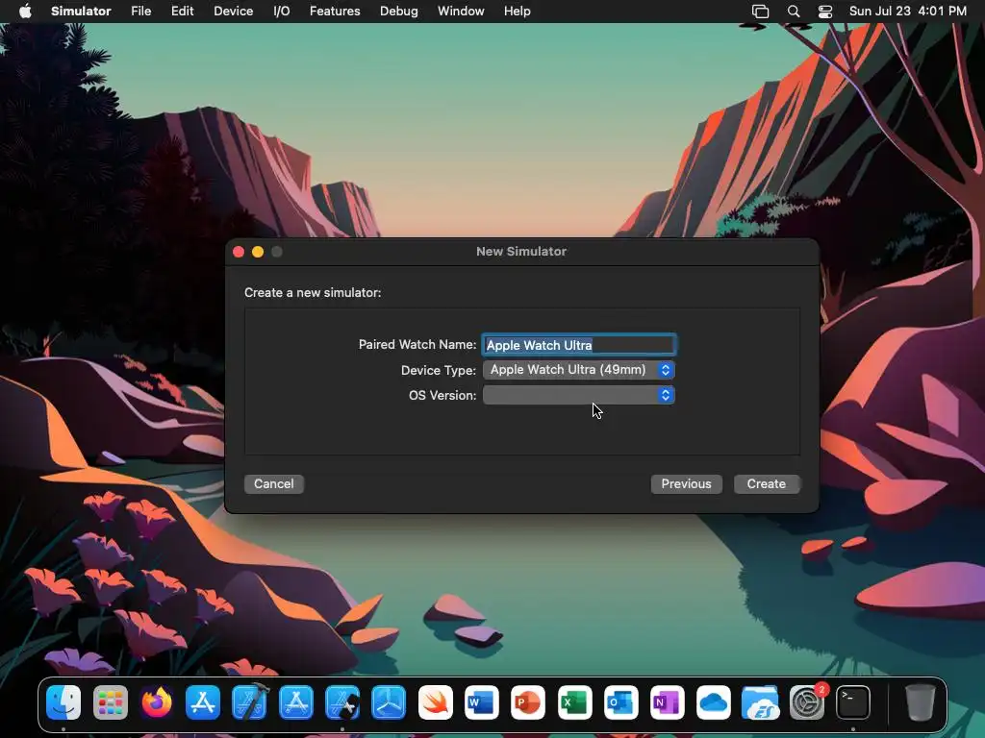The height and width of the screenshot is (738, 985).
Task: Open the Apple menu
Action: click(x=25, y=12)
